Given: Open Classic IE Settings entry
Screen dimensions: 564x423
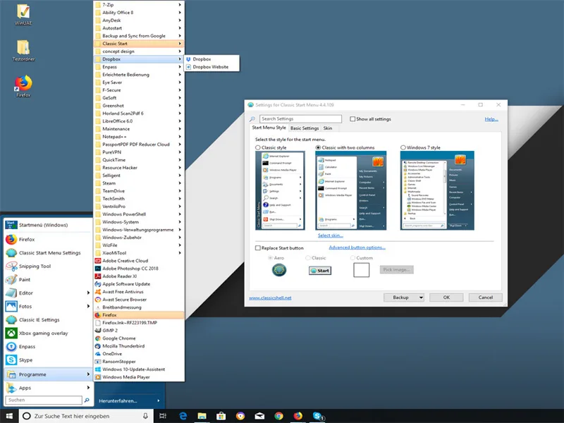Looking at the screenshot, I should pyautogui.click(x=33, y=320).
